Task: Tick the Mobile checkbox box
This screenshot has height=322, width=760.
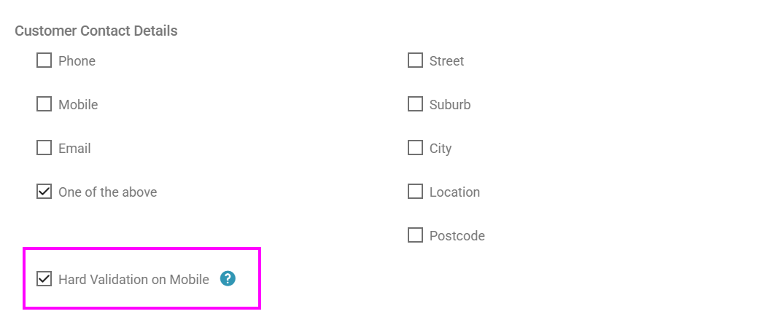Action: click(x=44, y=104)
